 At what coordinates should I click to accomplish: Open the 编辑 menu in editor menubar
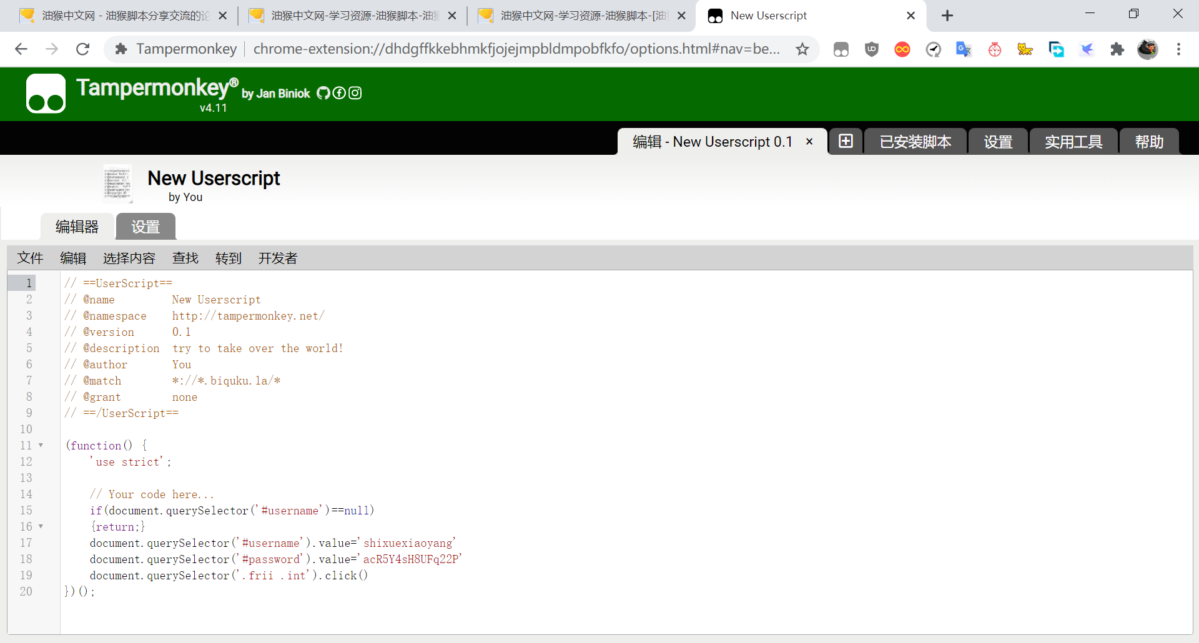(73, 258)
